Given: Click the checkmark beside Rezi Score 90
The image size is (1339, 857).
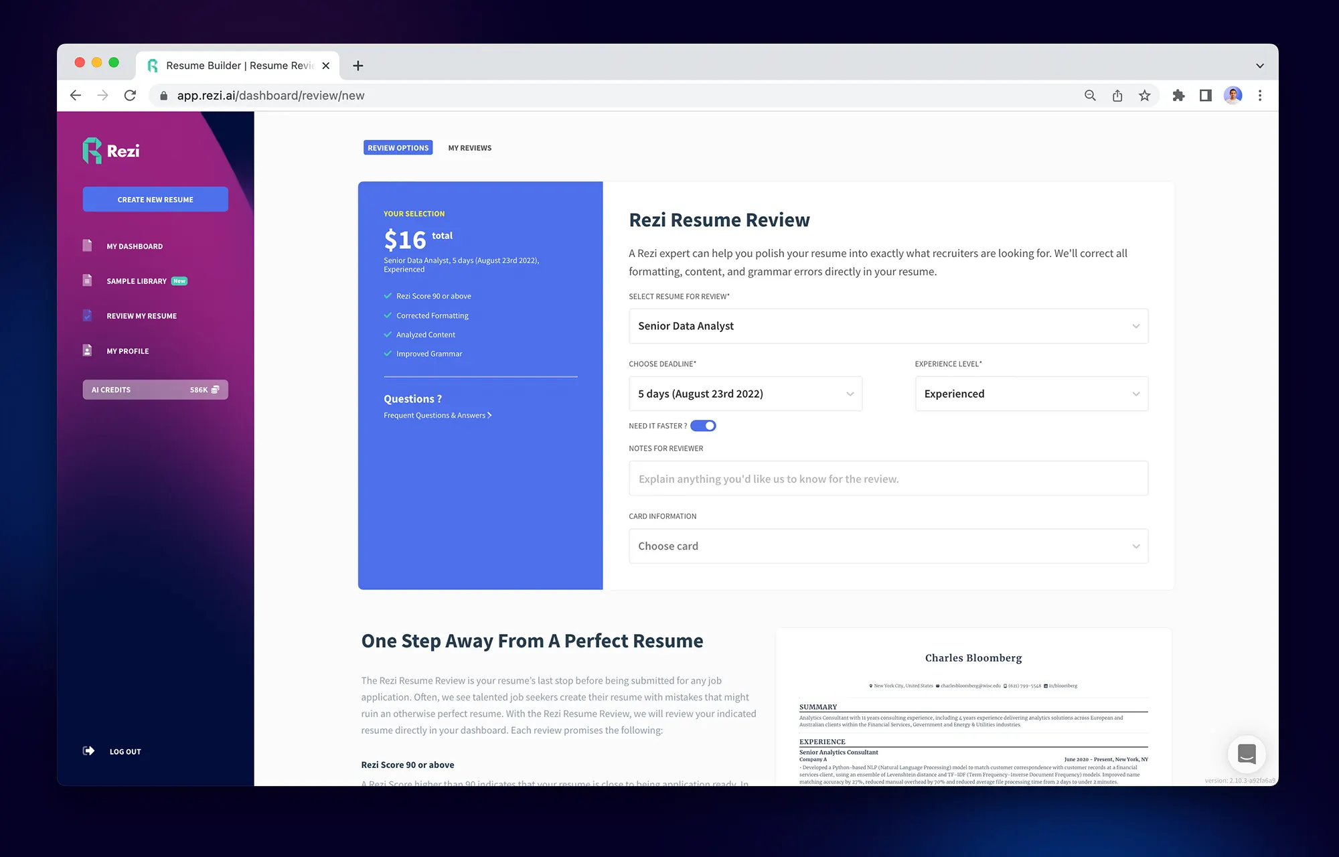Looking at the screenshot, I should 388,295.
